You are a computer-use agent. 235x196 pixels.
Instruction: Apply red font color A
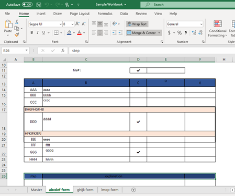[x=79, y=32]
